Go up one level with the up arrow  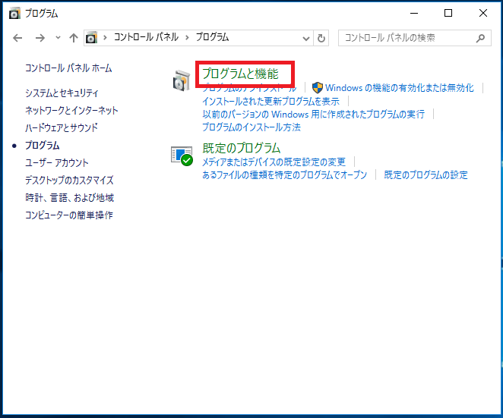coord(74,38)
